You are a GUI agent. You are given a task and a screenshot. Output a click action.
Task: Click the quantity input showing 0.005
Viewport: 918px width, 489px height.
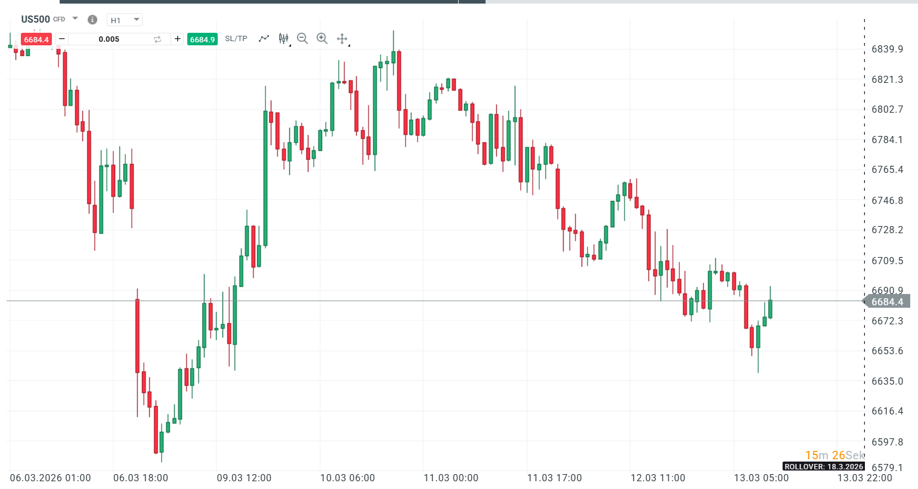[107, 38]
